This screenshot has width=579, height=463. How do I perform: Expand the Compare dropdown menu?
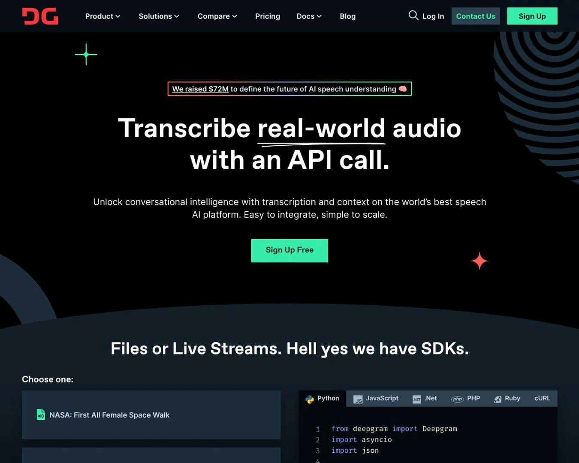coord(217,16)
